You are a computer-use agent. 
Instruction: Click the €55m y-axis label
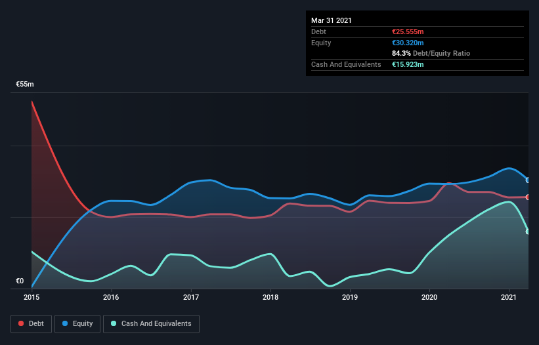point(25,84)
